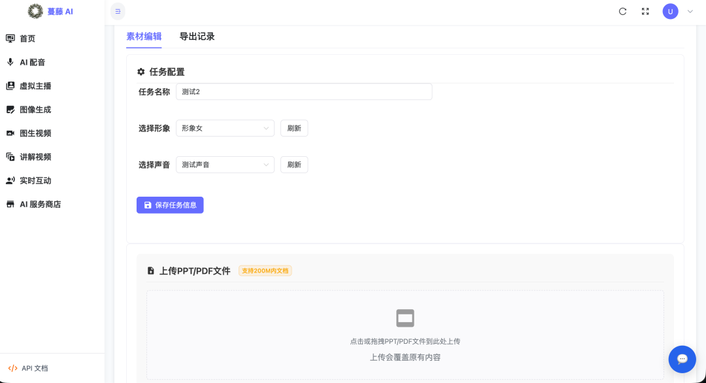Click the 任务名称 input field
The width and height of the screenshot is (706, 383).
click(304, 92)
